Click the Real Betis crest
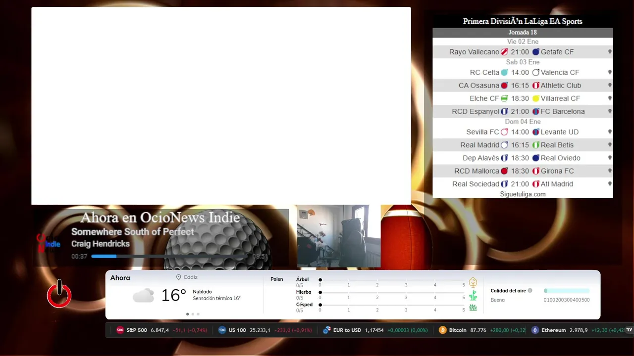Image resolution: width=634 pixels, height=356 pixels. click(x=535, y=145)
